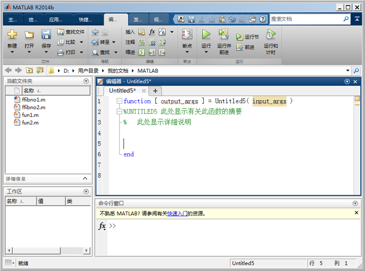Collapse the function code fold on line 1
The image size is (365, 271).
pyautogui.click(x=119, y=101)
